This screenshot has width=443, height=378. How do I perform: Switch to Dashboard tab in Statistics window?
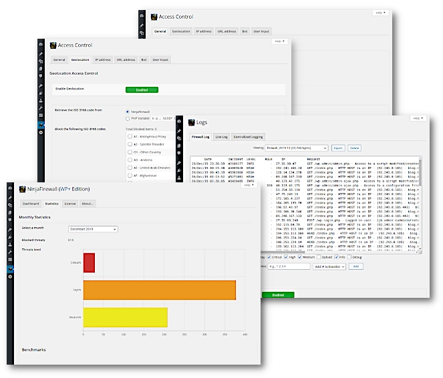[x=31, y=204]
